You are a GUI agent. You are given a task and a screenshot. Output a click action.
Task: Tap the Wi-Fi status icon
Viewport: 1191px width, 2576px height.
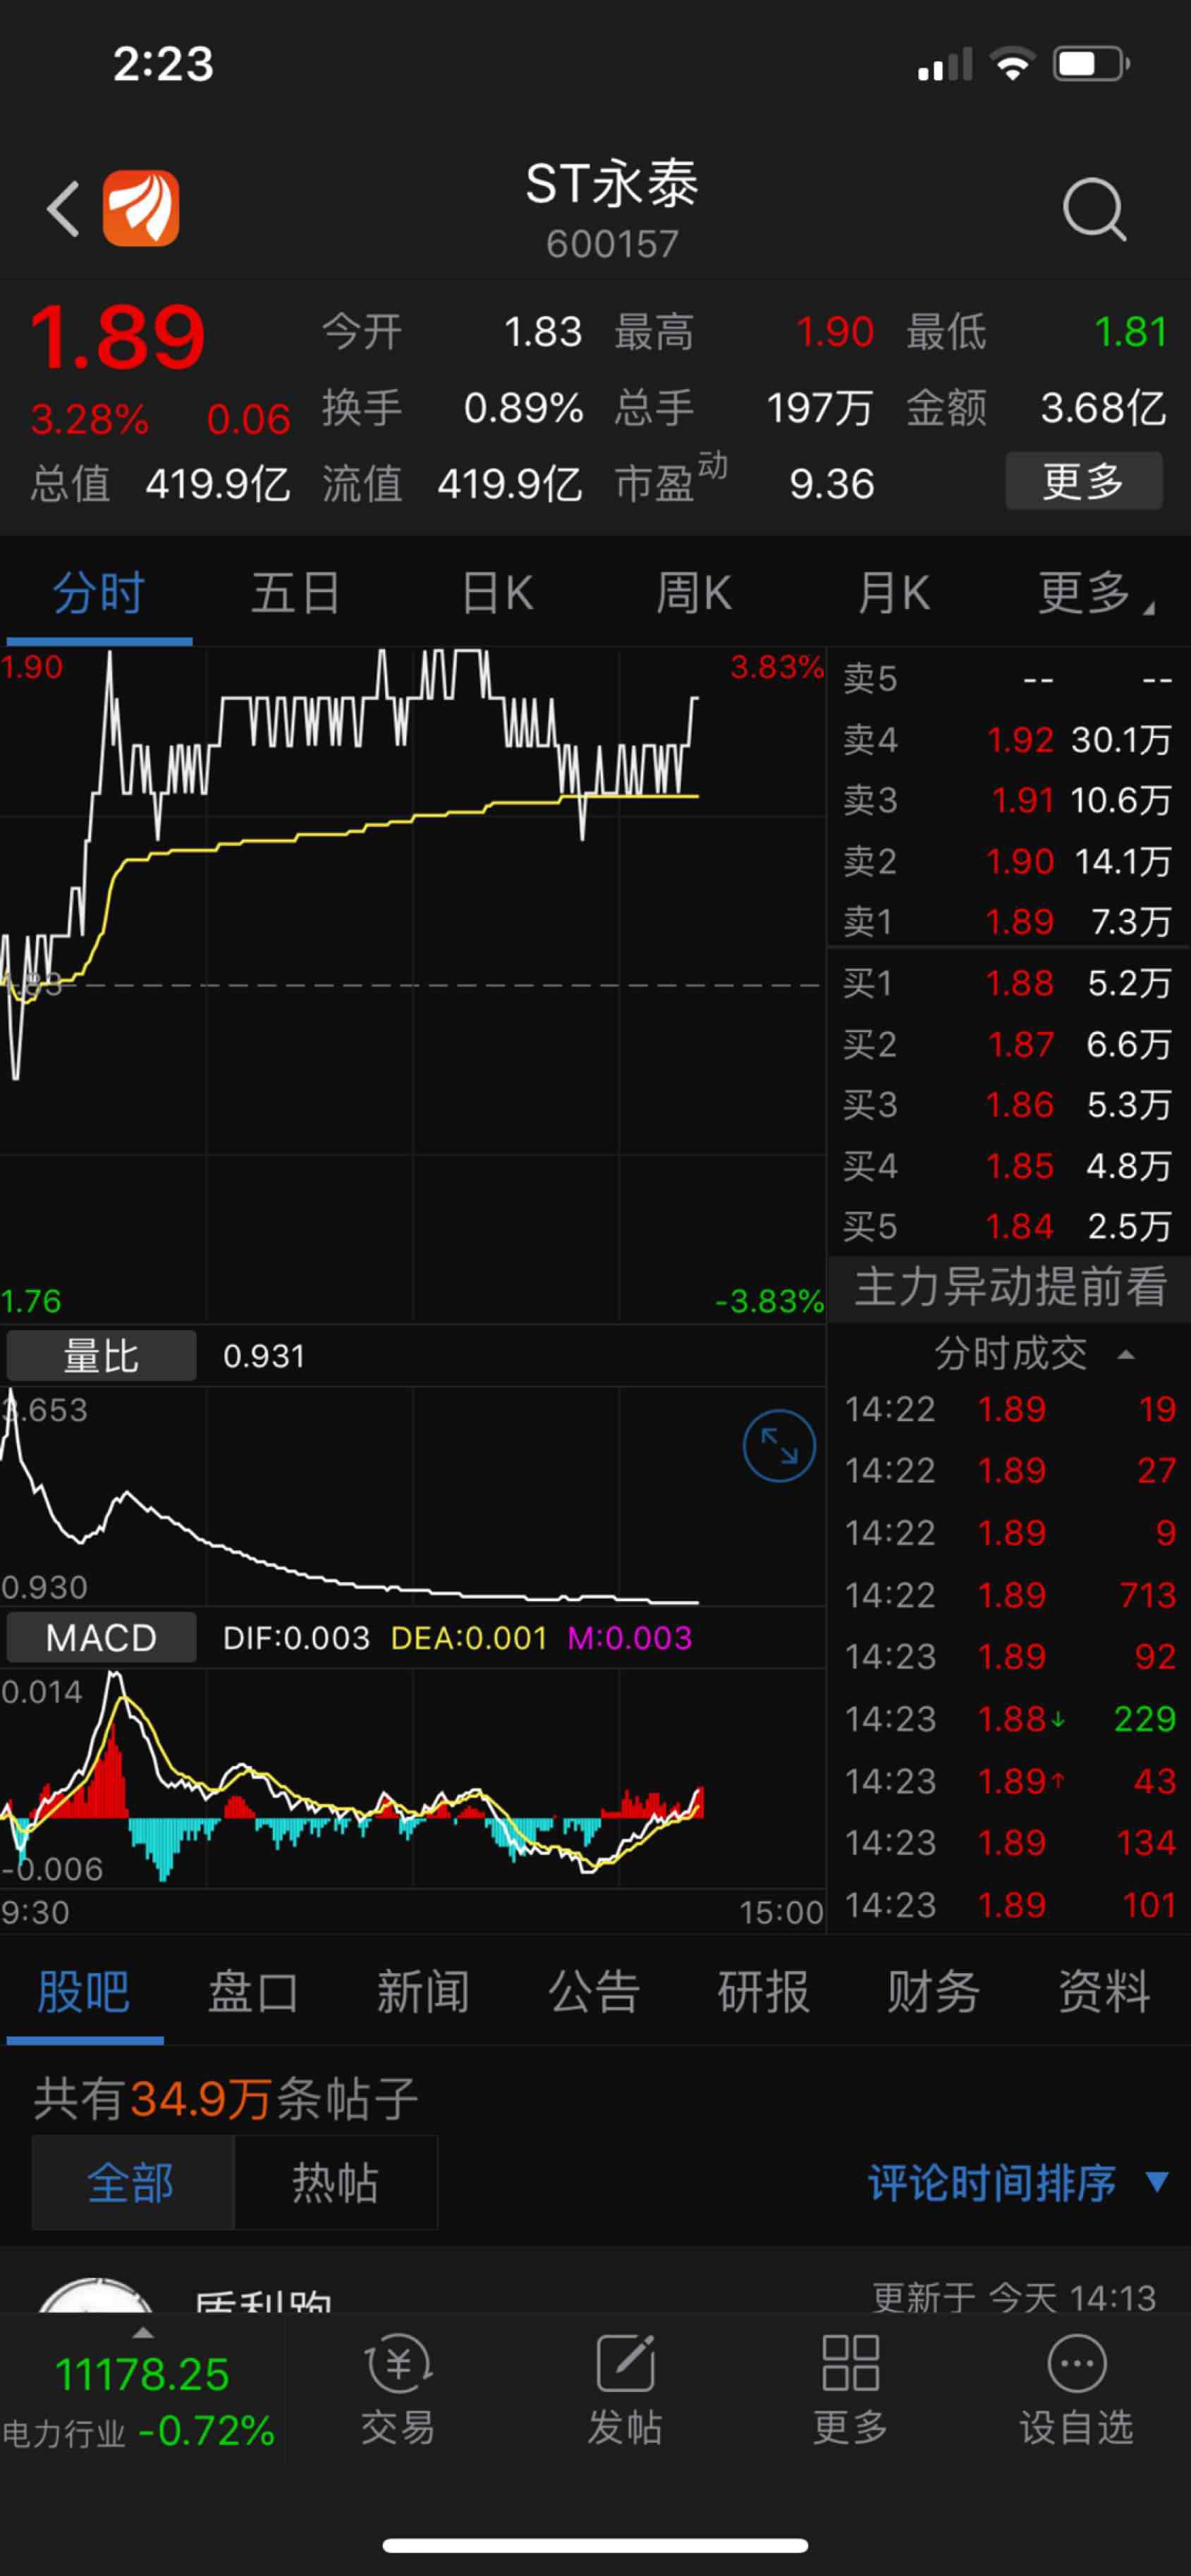(1012, 65)
